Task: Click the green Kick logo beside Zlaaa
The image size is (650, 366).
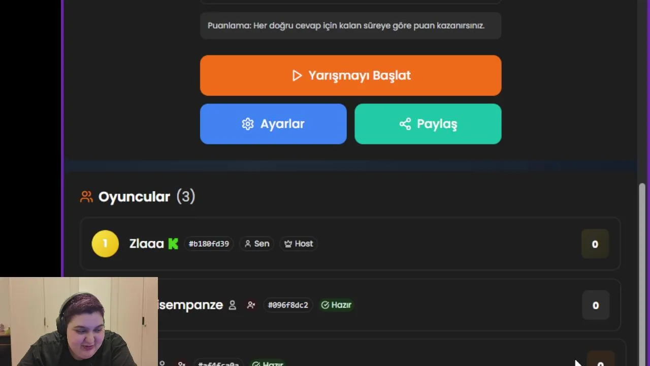Action: pyautogui.click(x=173, y=244)
